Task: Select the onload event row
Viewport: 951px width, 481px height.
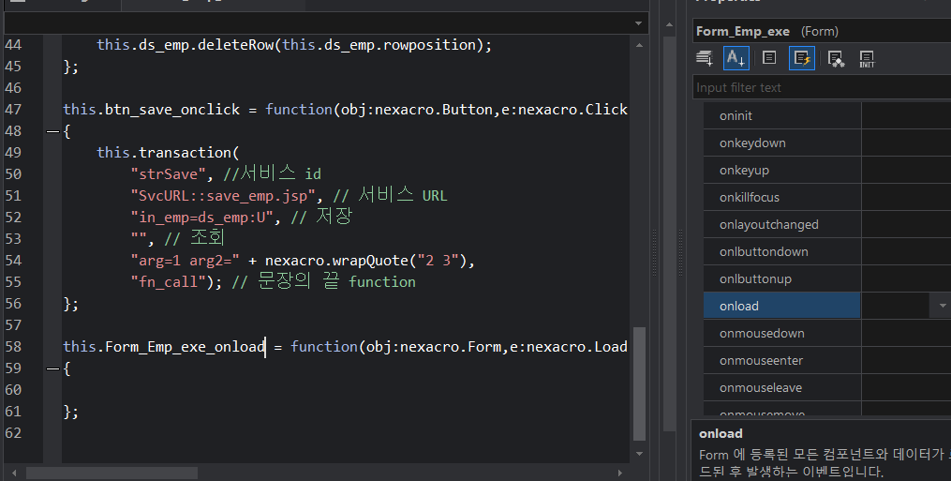Action: coord(827,306)
